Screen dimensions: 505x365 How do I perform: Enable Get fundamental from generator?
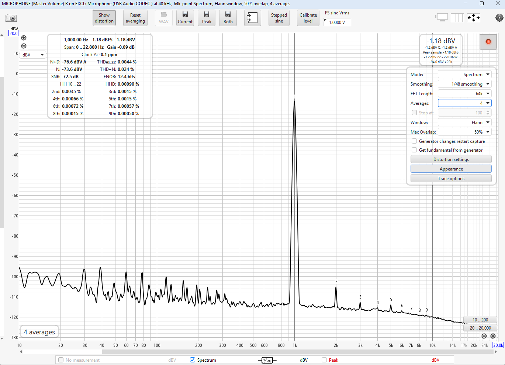tap(414, 150)
